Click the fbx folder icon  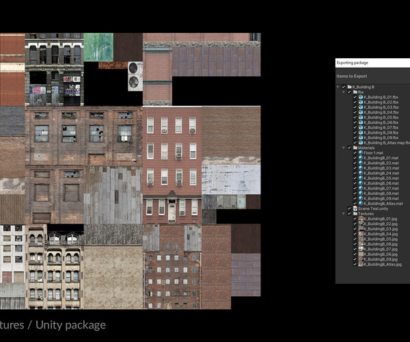click(x=355, y=92)
